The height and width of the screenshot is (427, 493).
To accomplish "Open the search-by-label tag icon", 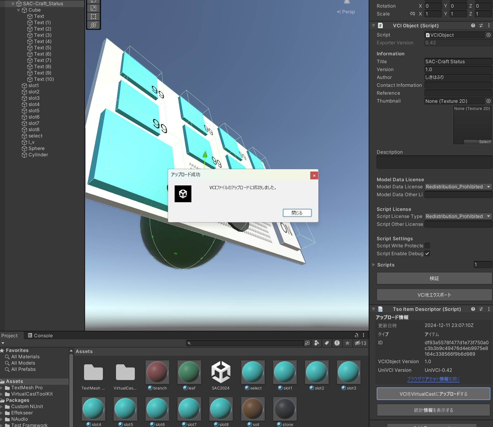I will tap(327, 343).
